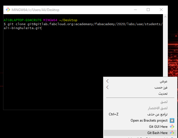The image size is (178, 138).
Task: Choose Git Bash Here
Action: (157, 133)
